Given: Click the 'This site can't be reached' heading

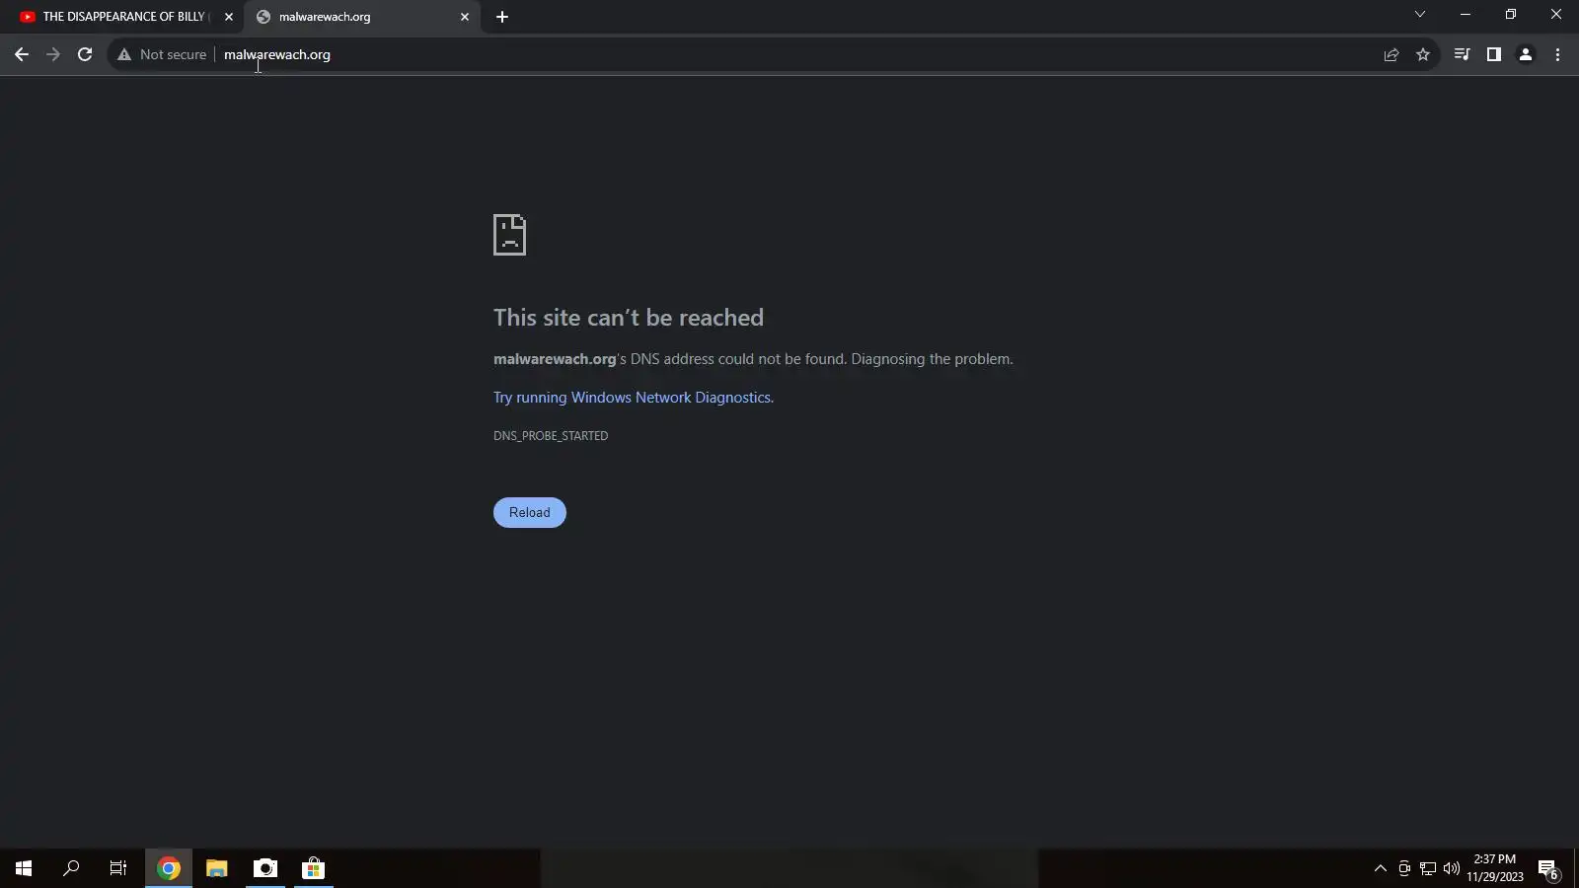Looking at the screenshot, I should [x=629, y=318].
